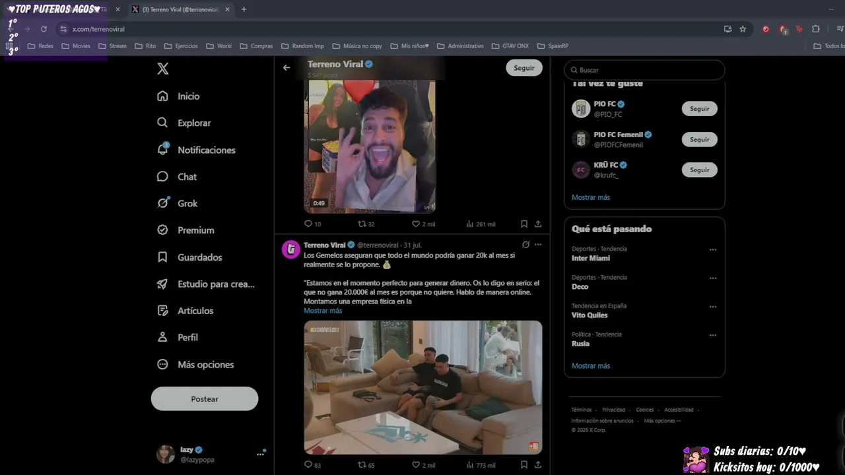Show more trends under Rusia
The height and width of the screenshot is (475, 845).
[591, 365]
